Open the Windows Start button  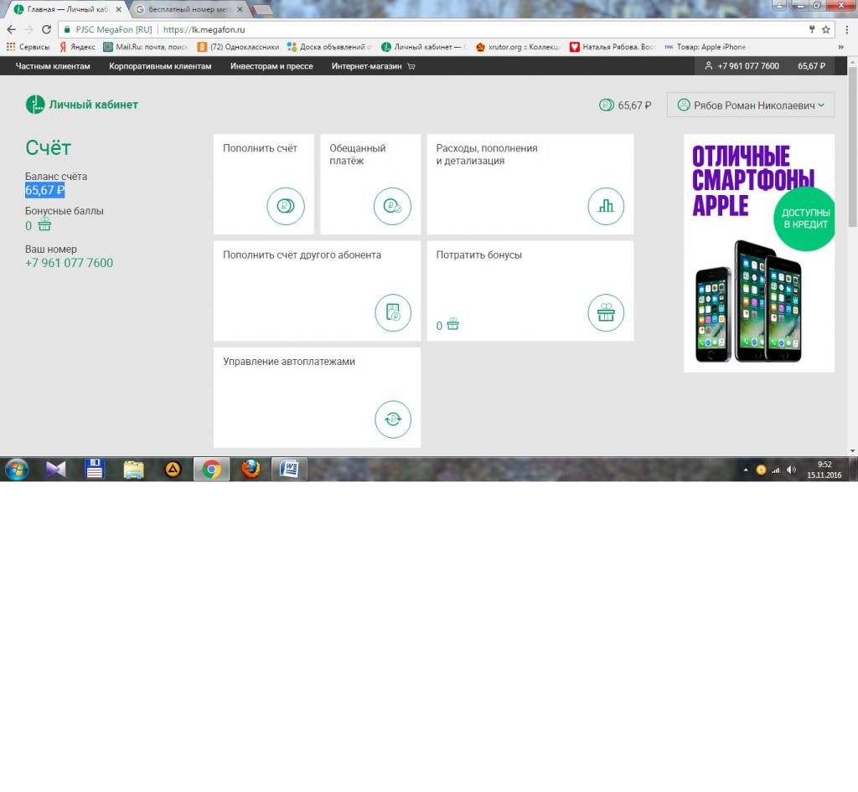pos(17,469)
